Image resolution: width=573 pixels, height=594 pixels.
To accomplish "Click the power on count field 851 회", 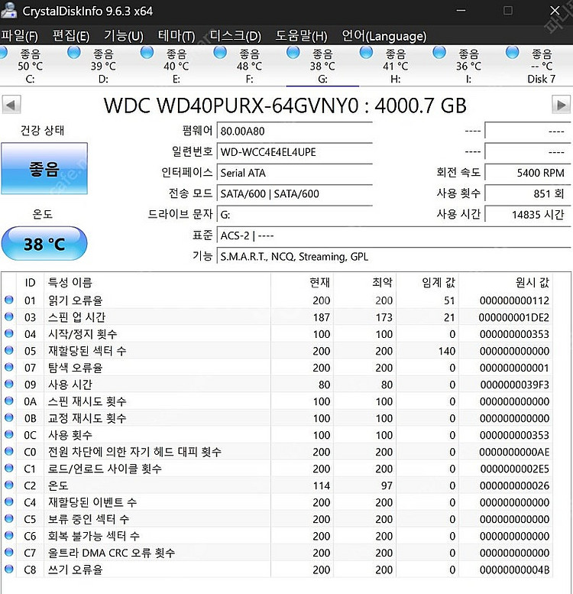I will [528, 193].
